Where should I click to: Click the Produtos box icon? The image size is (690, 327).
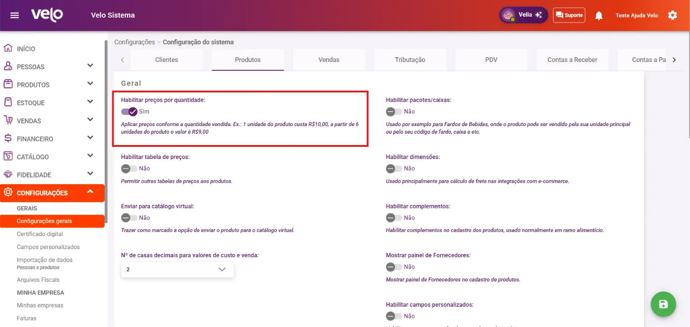point(8,84)
